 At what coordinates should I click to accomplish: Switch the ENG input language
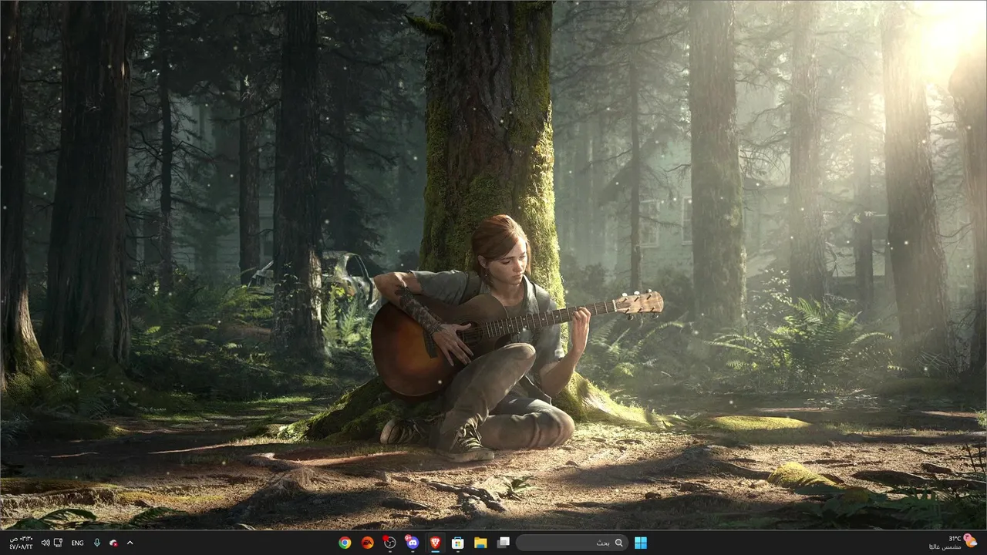tap(77, 543)
